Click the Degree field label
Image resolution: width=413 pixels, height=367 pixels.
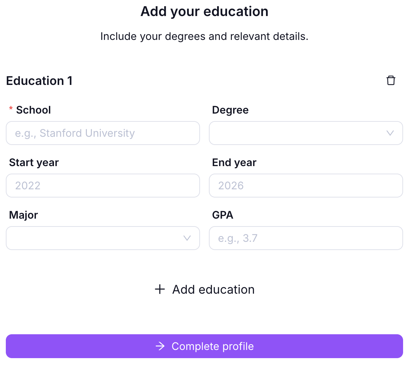coord(230,110)
